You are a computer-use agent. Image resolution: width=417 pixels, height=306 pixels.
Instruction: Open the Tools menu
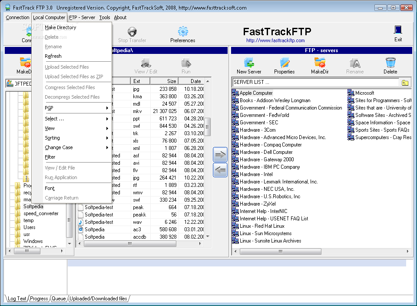pyautogui.click(x=105, y=17)
